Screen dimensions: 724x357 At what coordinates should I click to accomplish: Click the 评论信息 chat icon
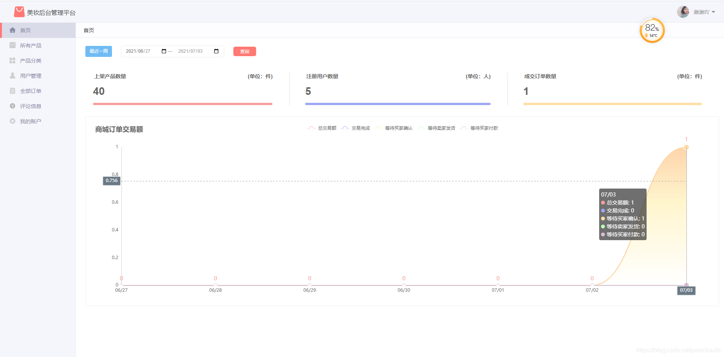tap(13, 106)
